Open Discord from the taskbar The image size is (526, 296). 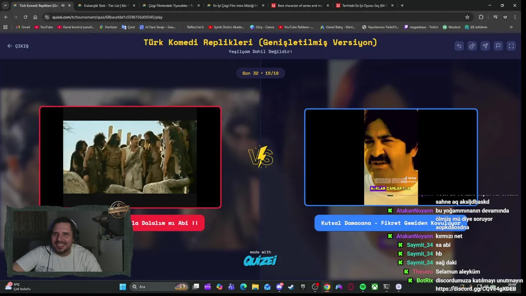pyautogui.click(x=279, y=287)
